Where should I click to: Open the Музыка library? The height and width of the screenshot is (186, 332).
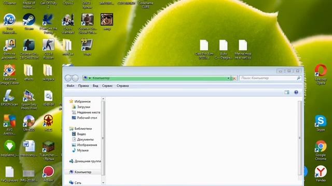(80, 150)
